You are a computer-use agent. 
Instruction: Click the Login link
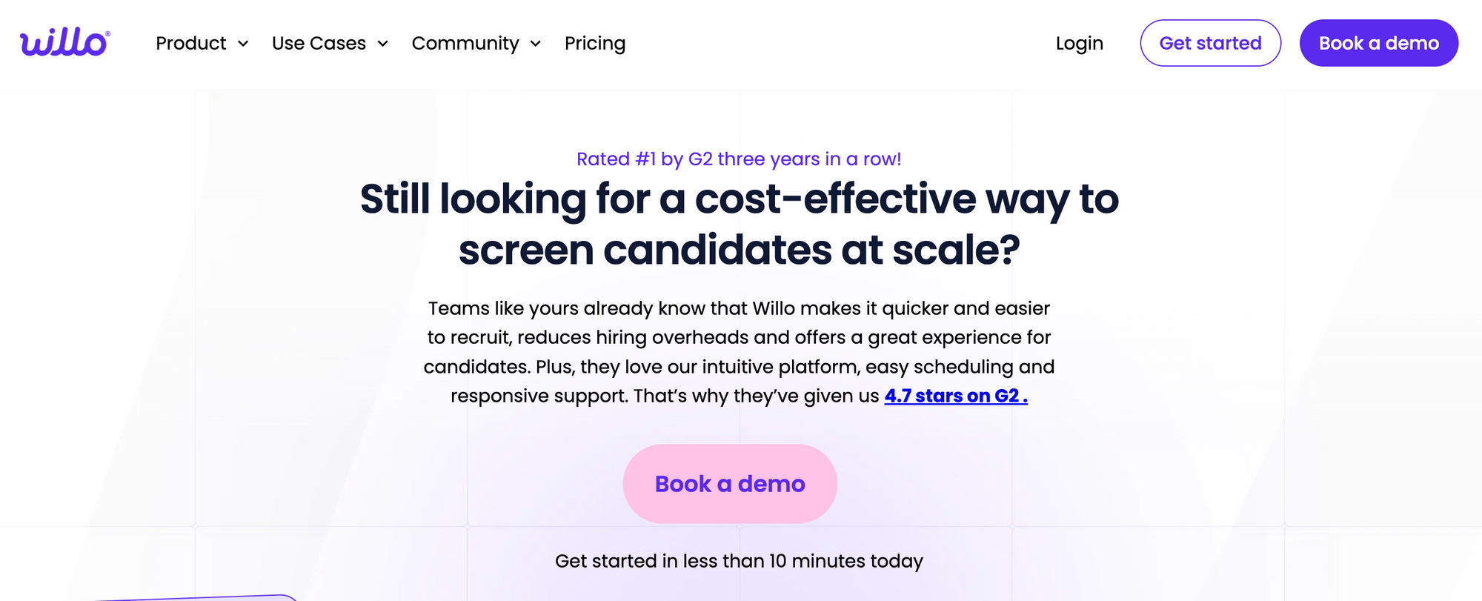coord(1079,44)
